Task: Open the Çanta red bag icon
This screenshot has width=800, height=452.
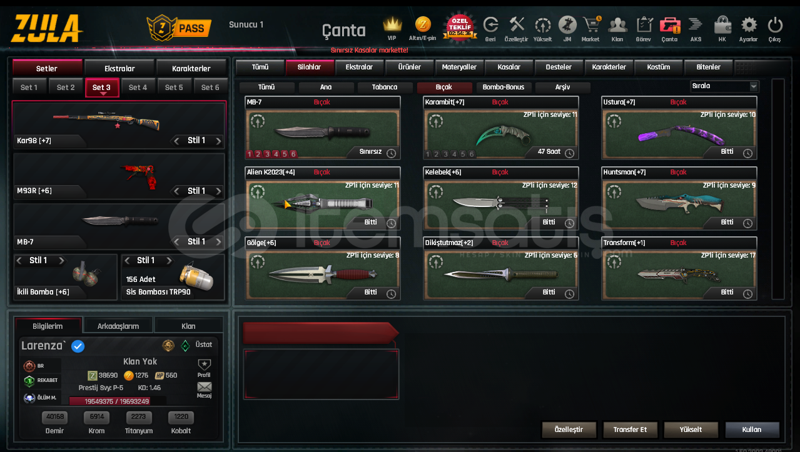Action: pyautogui.click(x=669, y=25)
